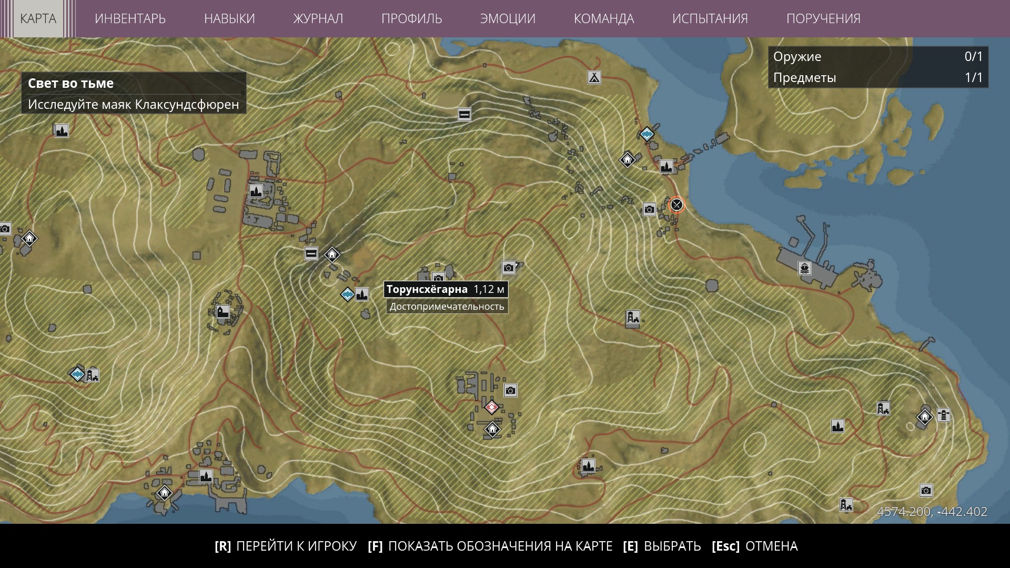The height and width of the screenshot is (568, 1010).
Task: Click the coordinates readout 4574.200, -442.402
Action: (932, 512)
